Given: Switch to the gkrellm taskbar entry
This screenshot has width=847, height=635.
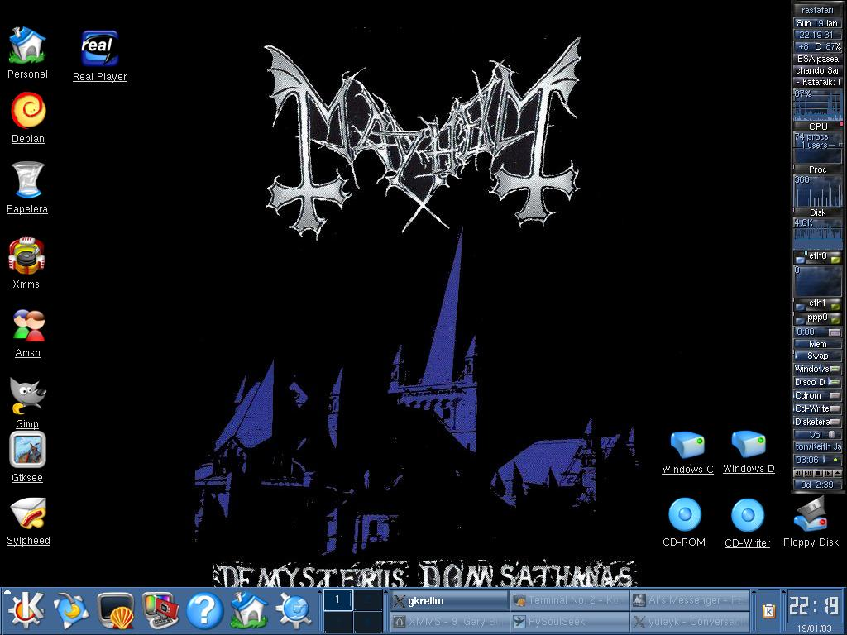Looking at the screenshot, I should (x=449, y=601).
